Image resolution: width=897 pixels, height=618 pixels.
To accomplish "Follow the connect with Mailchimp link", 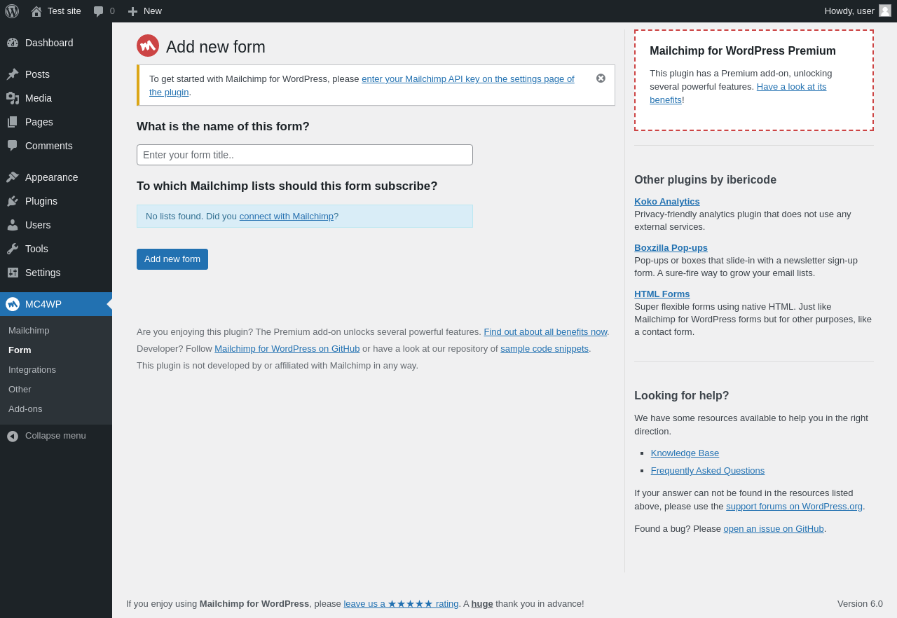I will click(x=287, y=217).
